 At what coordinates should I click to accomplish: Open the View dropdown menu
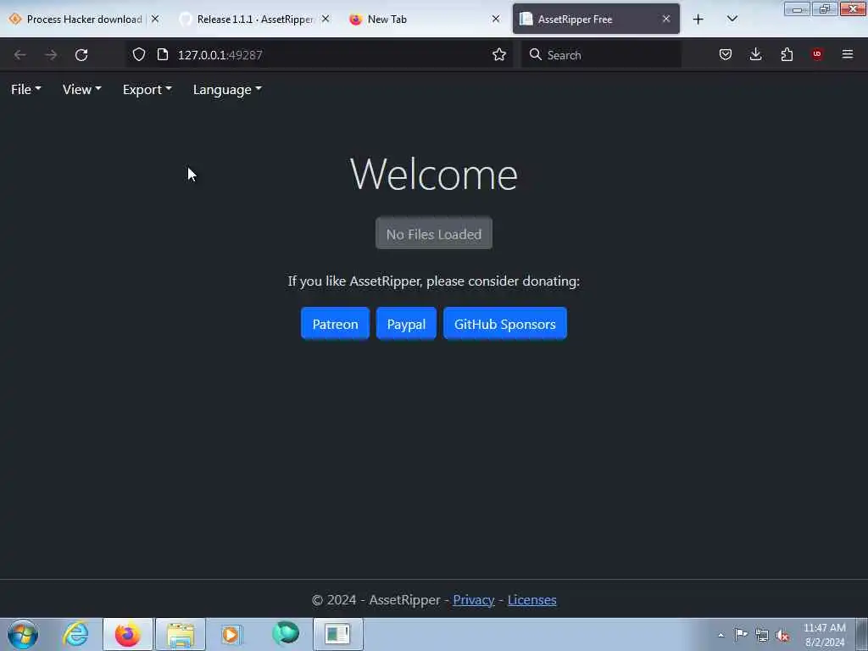[x=82, y=90]
